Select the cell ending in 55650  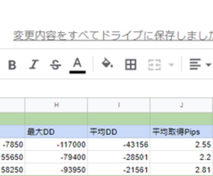click(13, 157)
